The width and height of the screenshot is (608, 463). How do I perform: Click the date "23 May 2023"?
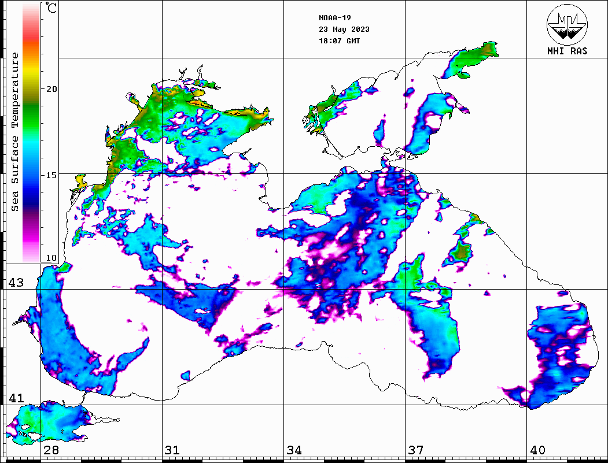tap(344, 29)
